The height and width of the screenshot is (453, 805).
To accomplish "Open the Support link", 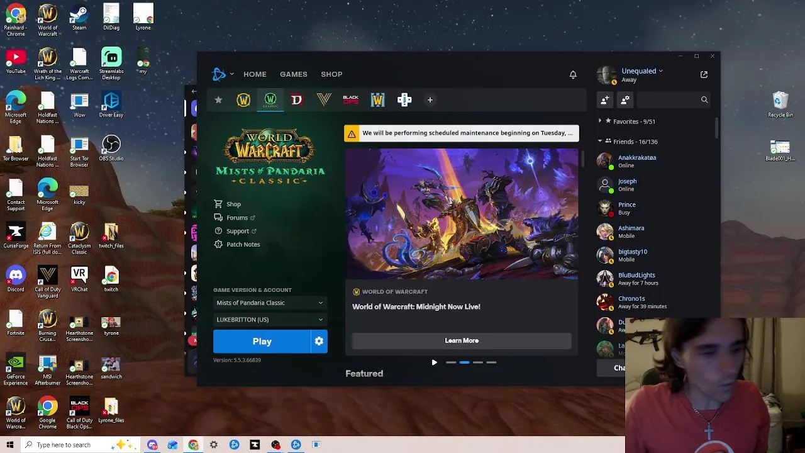I will tap(235, 231).
